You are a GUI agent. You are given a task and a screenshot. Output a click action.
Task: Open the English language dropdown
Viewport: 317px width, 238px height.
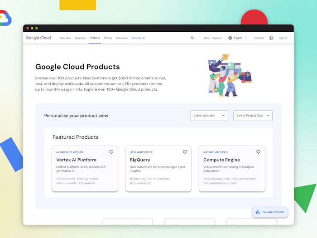pyautogui.click(x=238, y=38)
